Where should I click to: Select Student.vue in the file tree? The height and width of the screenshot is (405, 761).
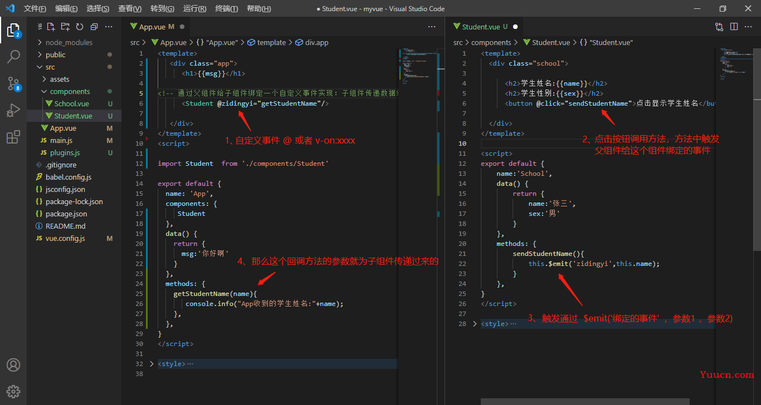pos(73,116)
